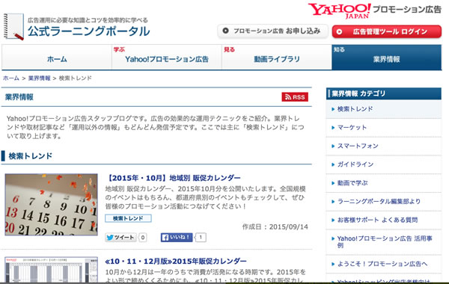Image resolution: width=449 pixels, height=284 pixels.
Task: Select the 業界情報 navigation tab
Action: (387, 58)
